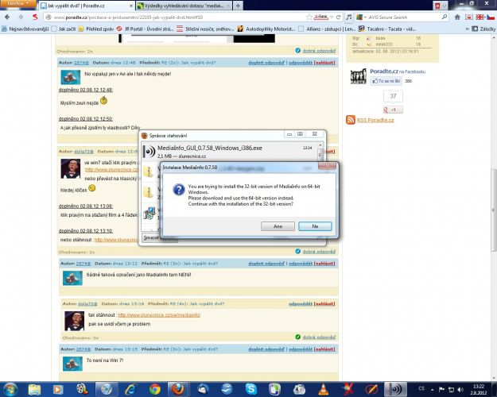Open the 'JR Portál - Úvodní strá..' bookmark
The width and height of the screenshot is (497, 397).
(x=146, y=29)
